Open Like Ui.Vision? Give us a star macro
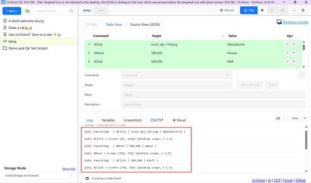The image size is (311, 183). (34, 35)
